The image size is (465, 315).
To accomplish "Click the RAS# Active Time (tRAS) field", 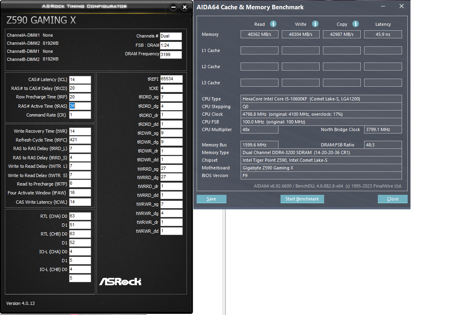I will (x=80, y=106).
